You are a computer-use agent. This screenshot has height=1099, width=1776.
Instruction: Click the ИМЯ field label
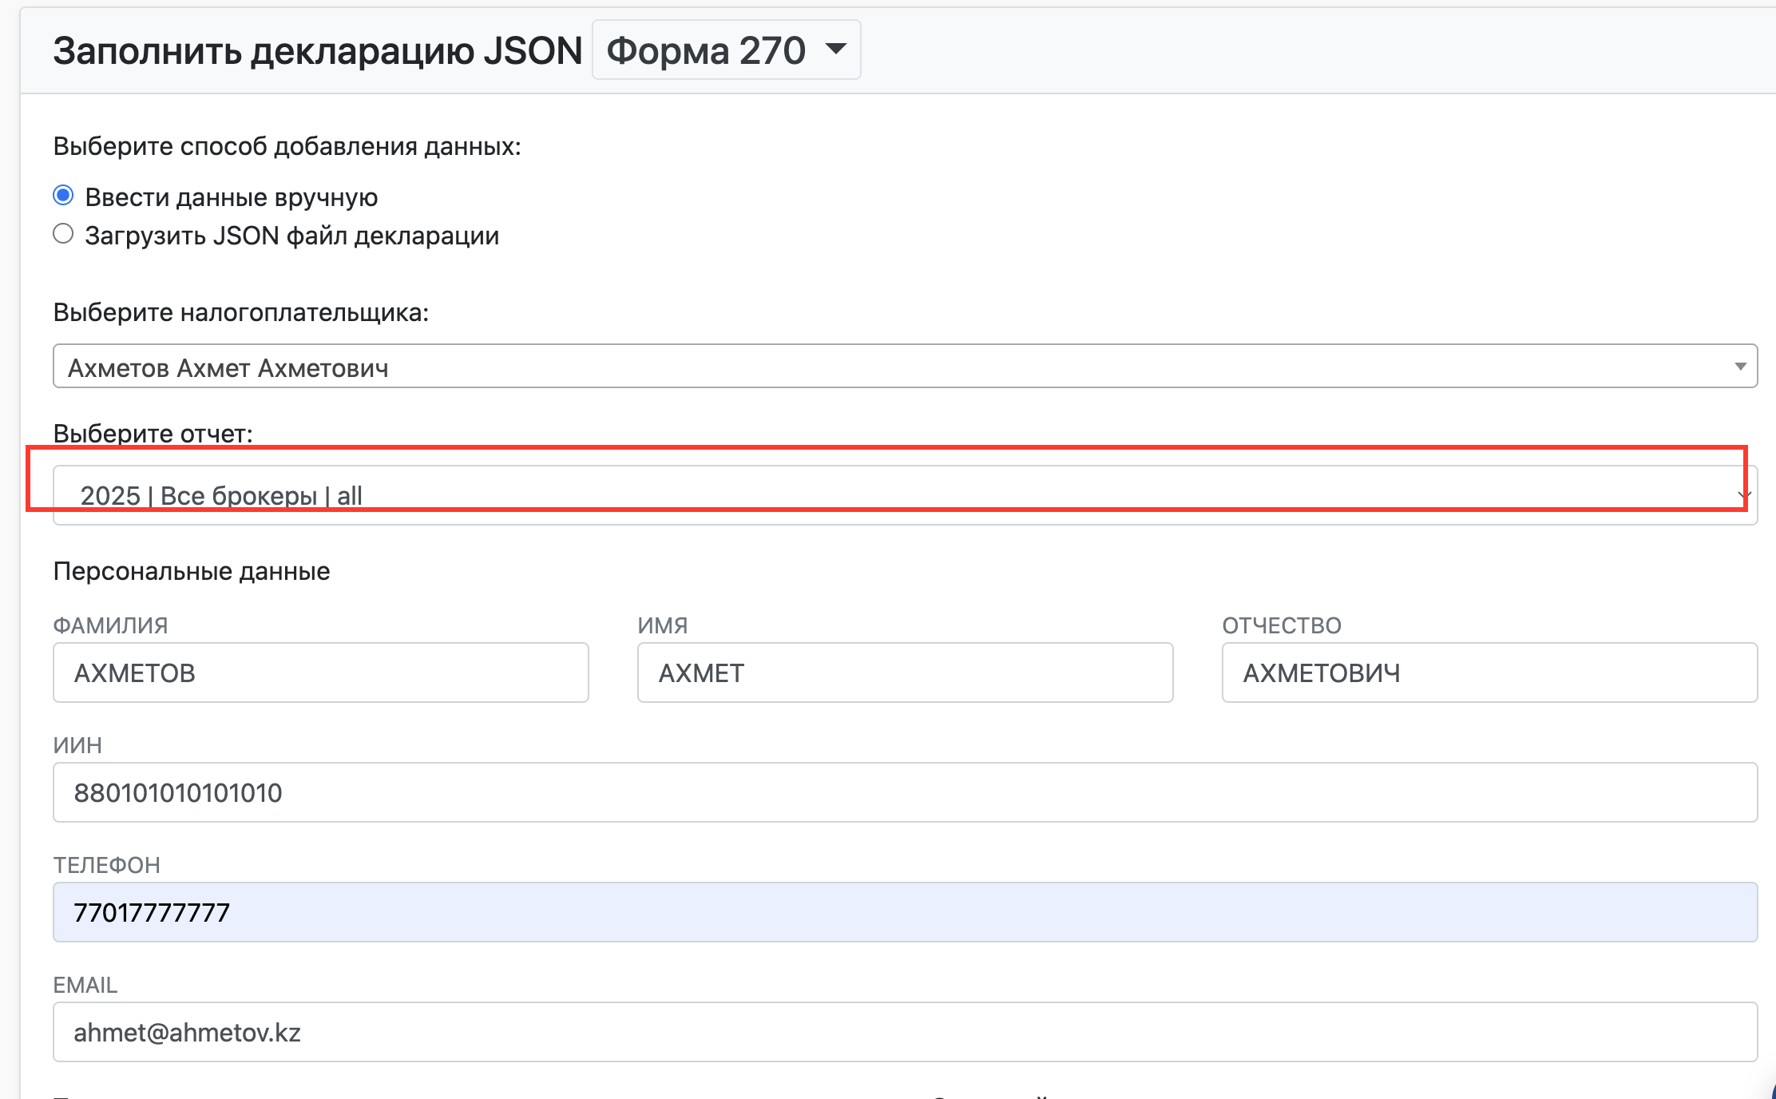pos(663,625)
